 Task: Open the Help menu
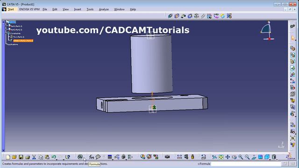pyautogui.click(x=133, y=9)
